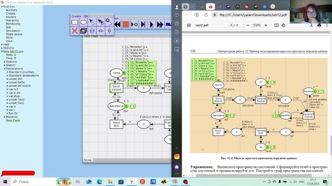Image resolution: width=332 pixels, height=186 pixels.
Task: Select the toggle arc direction tool
Action: click(x=92, y=31)
